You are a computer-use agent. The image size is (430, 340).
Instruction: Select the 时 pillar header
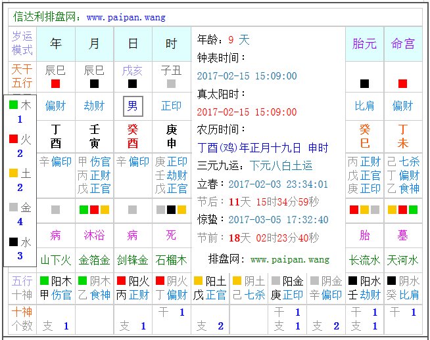(171, 43)
